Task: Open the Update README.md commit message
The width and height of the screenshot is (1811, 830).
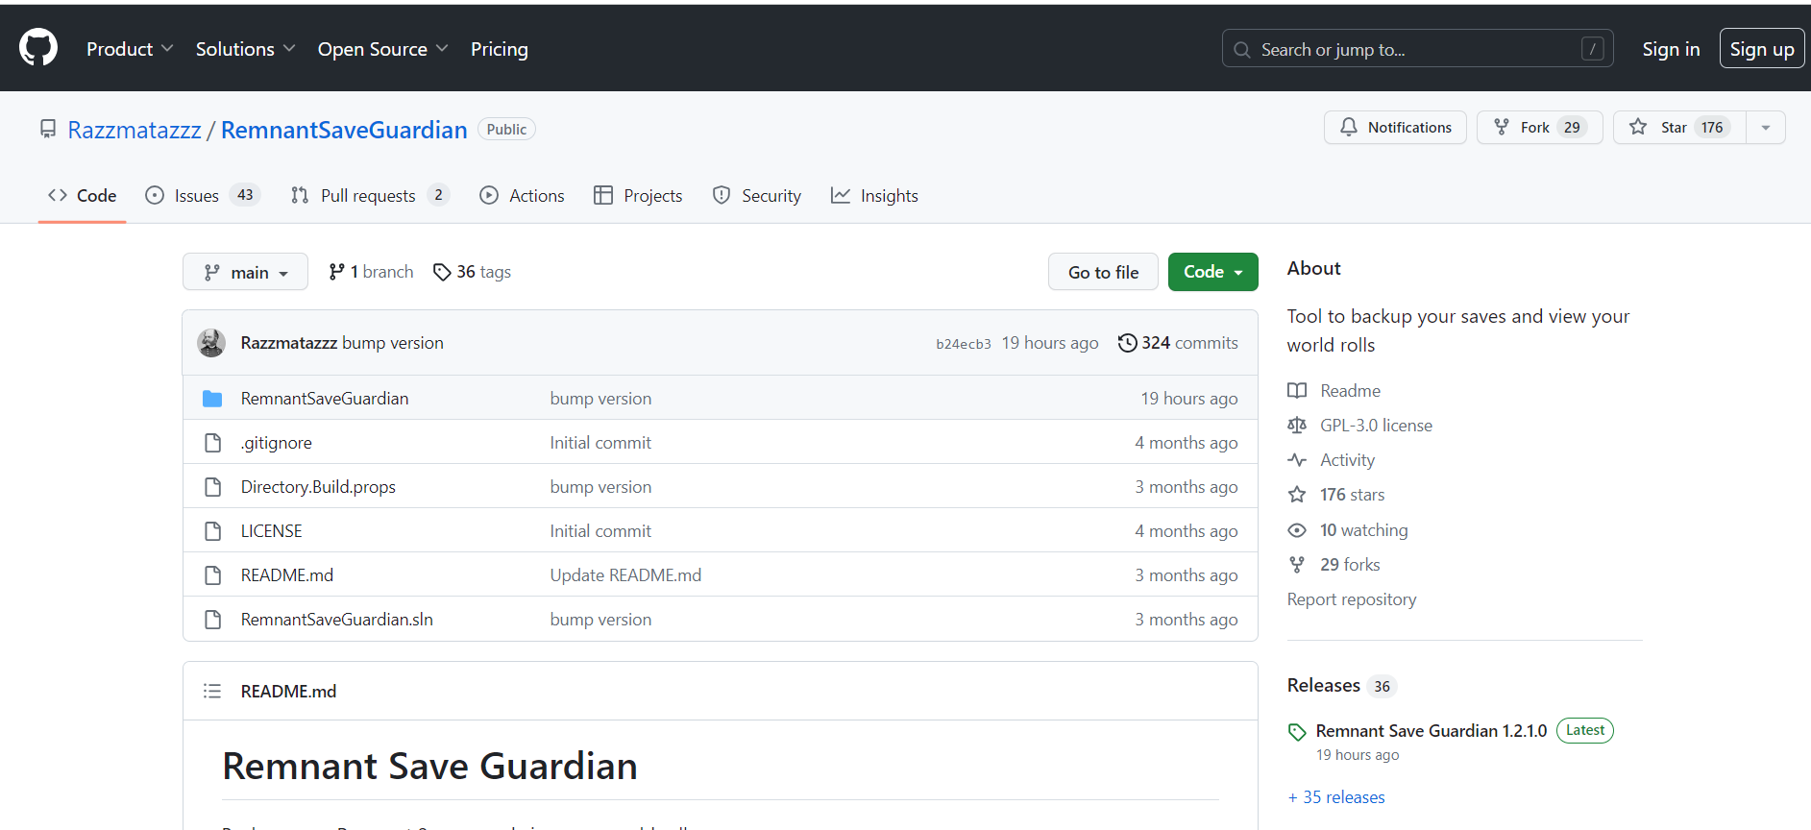Action: coord(625,575)
